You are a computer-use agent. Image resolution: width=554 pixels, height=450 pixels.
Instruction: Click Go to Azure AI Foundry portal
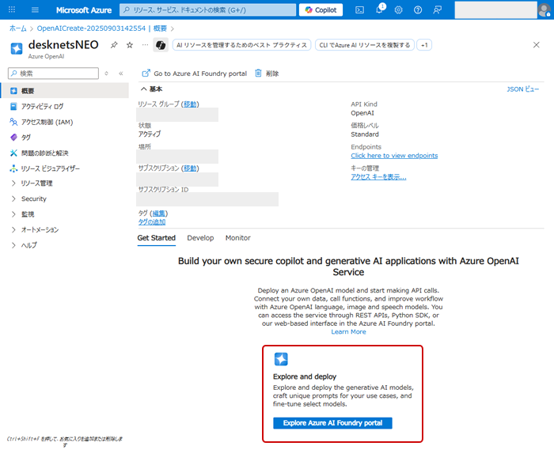(195, 74)
